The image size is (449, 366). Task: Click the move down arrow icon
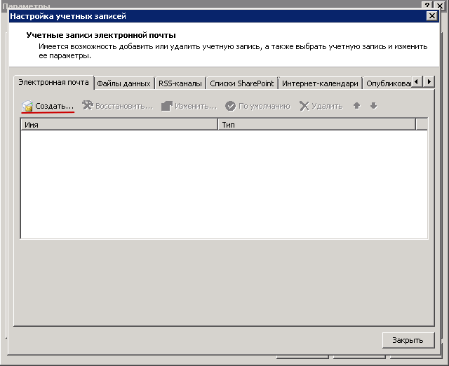(x=373, y=106)
